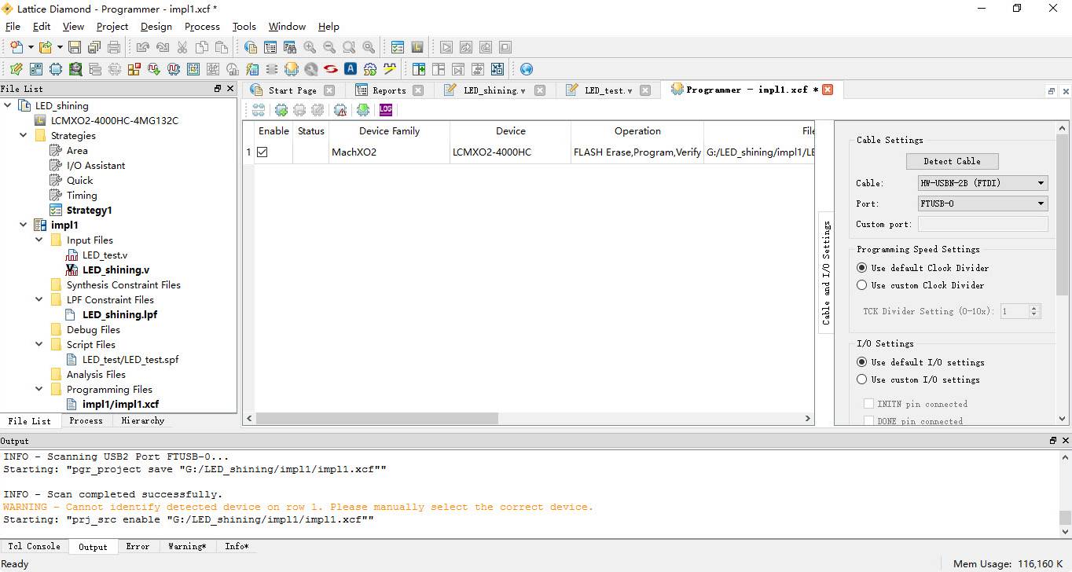Switch to the Hierarchy tab

click(143, 421)
